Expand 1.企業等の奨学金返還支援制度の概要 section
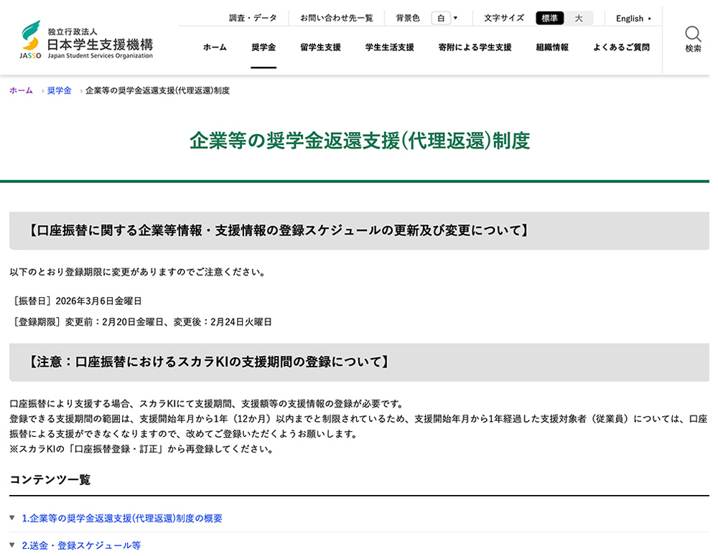 [122, 518]
